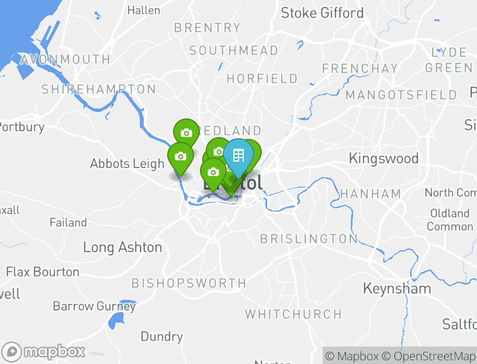Screen dimensions: 477x364
Task: Click the Barrow Gurney village label
Action: coord(94,306)
